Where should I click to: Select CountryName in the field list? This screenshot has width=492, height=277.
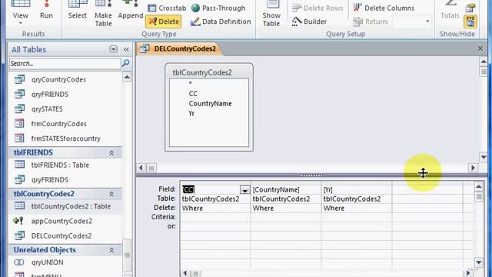click(x=210, y=104)
